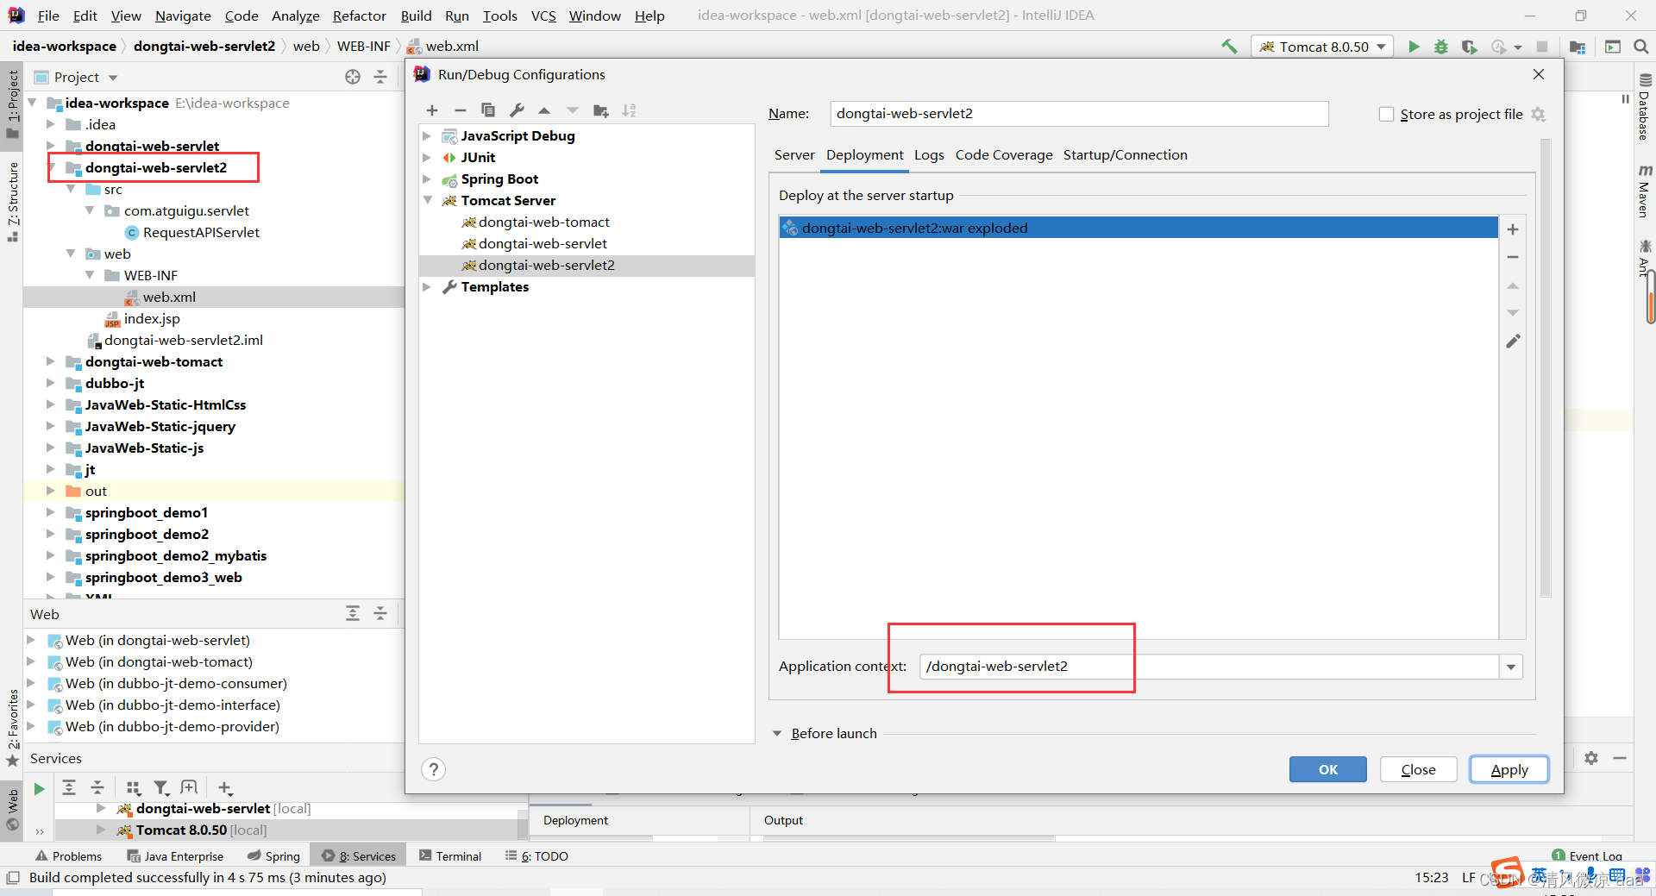Click Filter icon in Services toolbar

coord(161,788)
